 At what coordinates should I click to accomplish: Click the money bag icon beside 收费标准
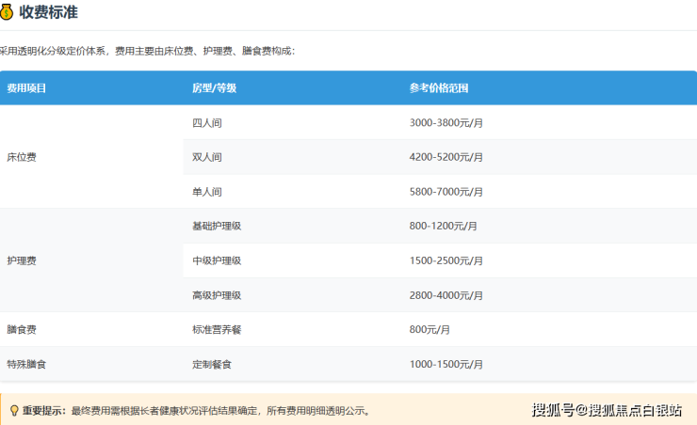[x=8, y=13]
